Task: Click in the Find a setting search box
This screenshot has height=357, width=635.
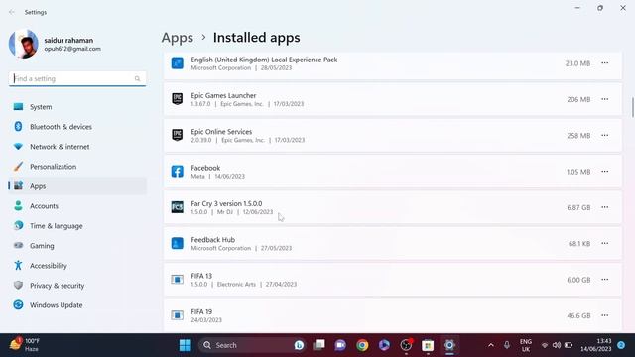Action: click(x=77, y=78)
